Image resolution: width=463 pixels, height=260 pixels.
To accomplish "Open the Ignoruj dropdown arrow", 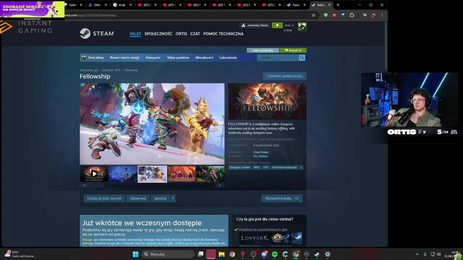I will 173,198.
